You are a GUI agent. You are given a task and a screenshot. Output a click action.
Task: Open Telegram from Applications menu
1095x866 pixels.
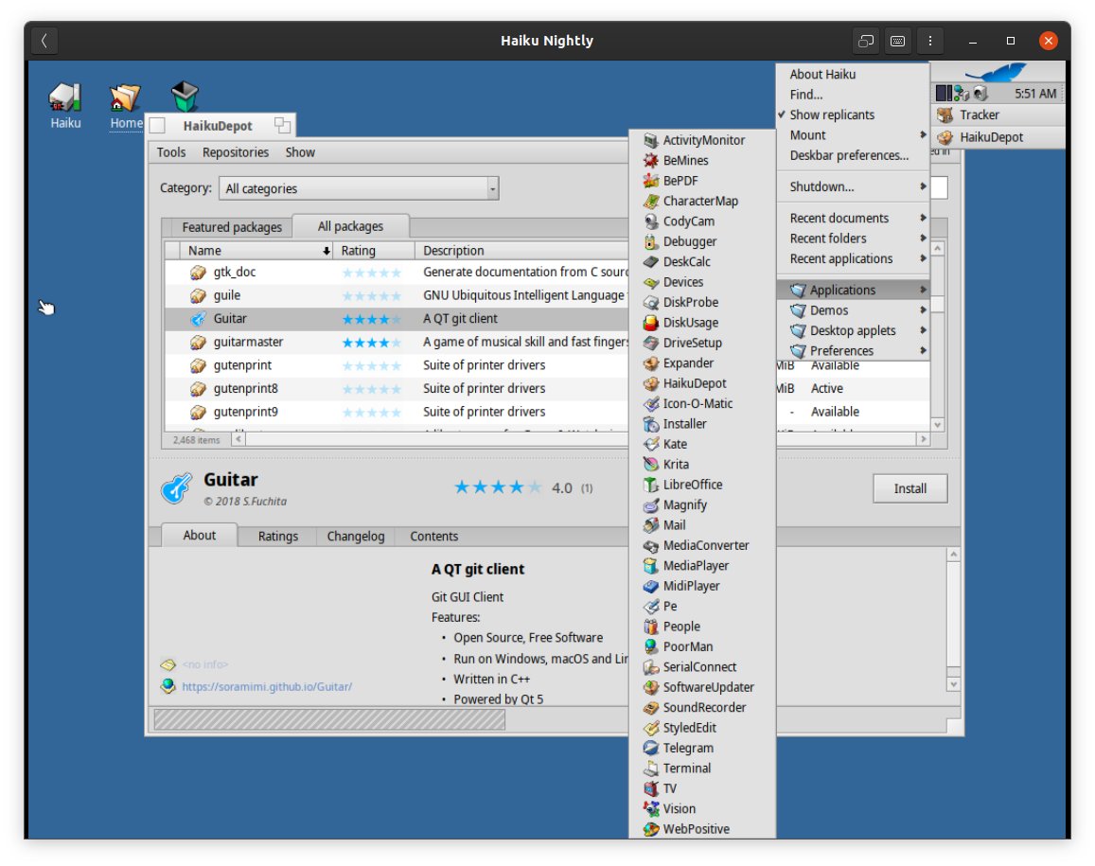[702, 748]
